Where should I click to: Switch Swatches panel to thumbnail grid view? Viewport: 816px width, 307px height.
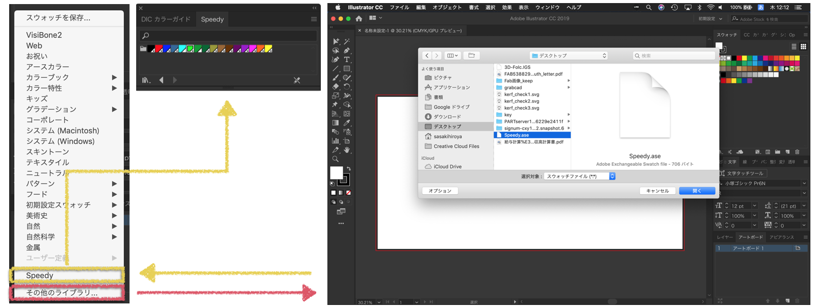pos(803,46)
